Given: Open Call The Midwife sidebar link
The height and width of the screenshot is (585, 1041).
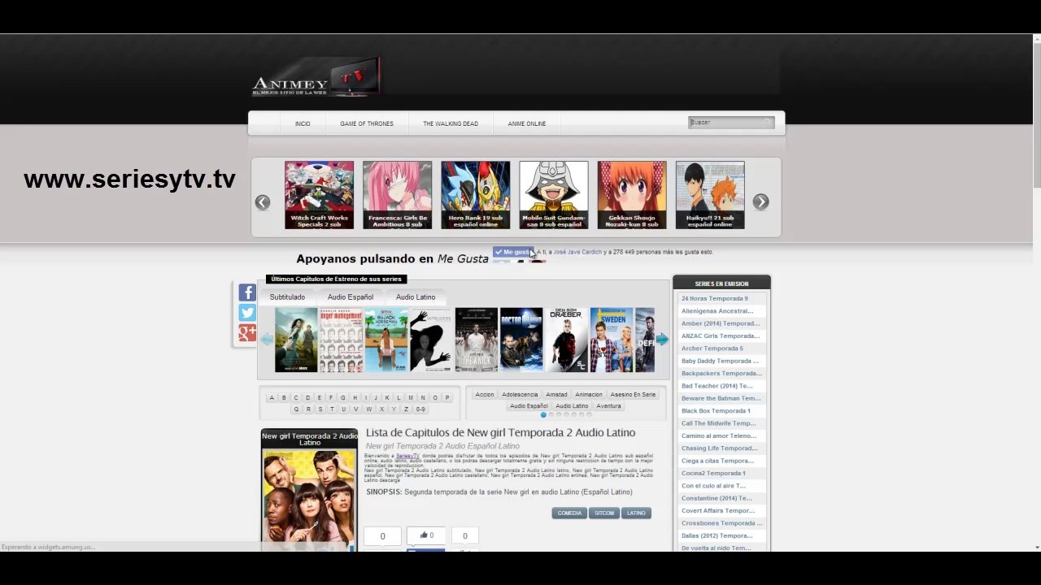Looking at the screenshot, I should pos(718,423).
